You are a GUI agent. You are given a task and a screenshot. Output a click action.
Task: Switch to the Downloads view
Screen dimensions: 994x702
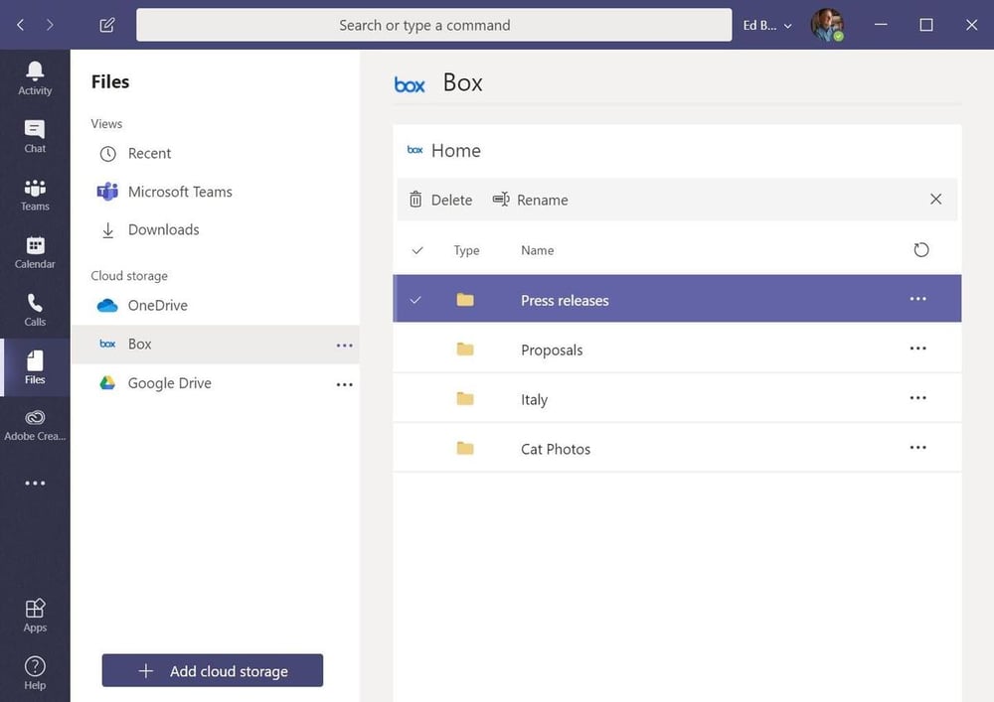click(160, 229)
